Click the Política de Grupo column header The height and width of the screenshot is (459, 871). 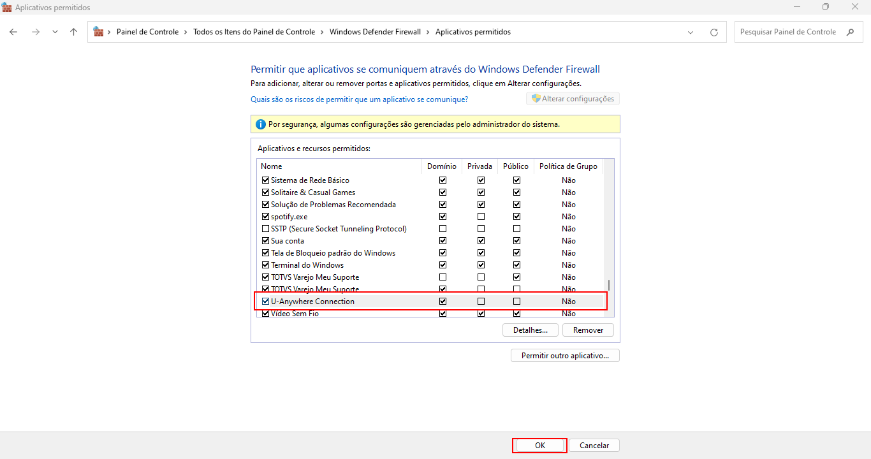tap(568, 166)
